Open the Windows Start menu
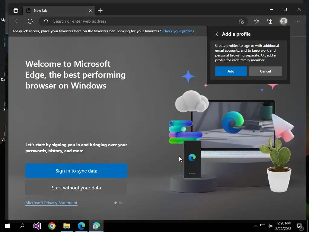Image resolution: width=309 pixels, height=232 pixels. point(7,226)
